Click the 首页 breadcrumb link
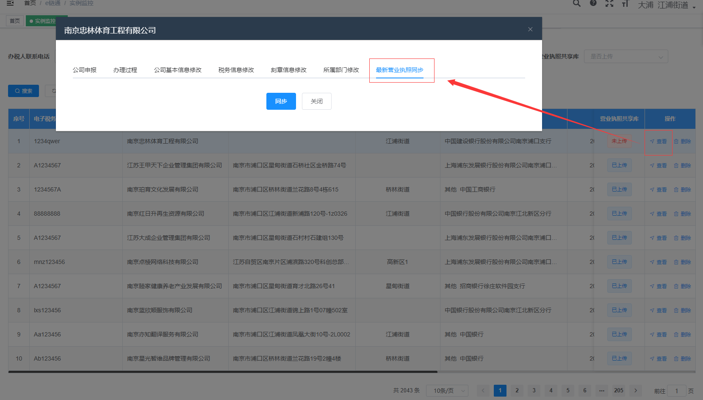 pyautogui.click(x=30, y=3)
